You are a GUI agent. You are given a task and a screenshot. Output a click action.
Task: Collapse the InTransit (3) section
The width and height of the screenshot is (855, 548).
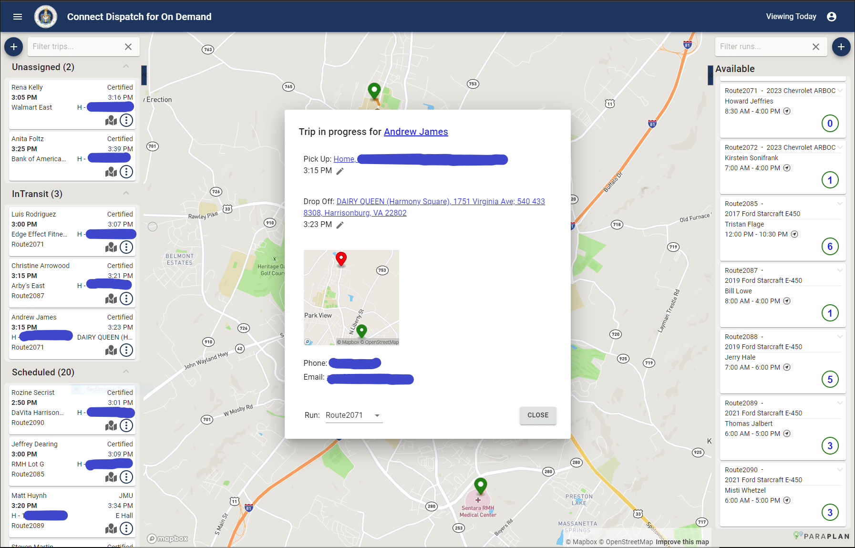click(126, 193)
